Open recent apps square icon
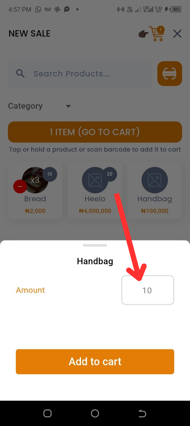The width and height of the screenshot is (190, 426). click(x=47, y=413)
